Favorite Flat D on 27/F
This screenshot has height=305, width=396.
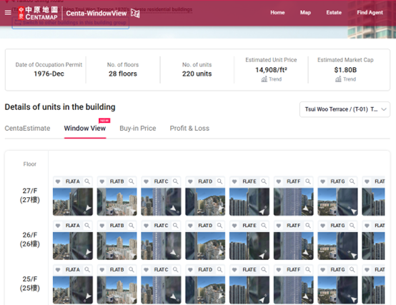pyautogui.click(x=190, y=181)
